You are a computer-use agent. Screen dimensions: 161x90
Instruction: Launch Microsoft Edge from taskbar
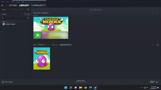[x=91, y=87]
